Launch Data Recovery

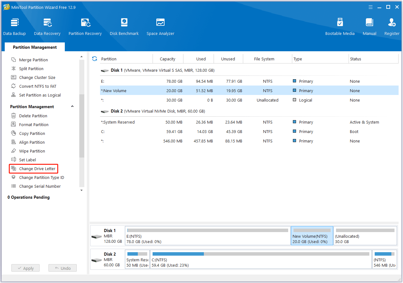click(47, 26)
